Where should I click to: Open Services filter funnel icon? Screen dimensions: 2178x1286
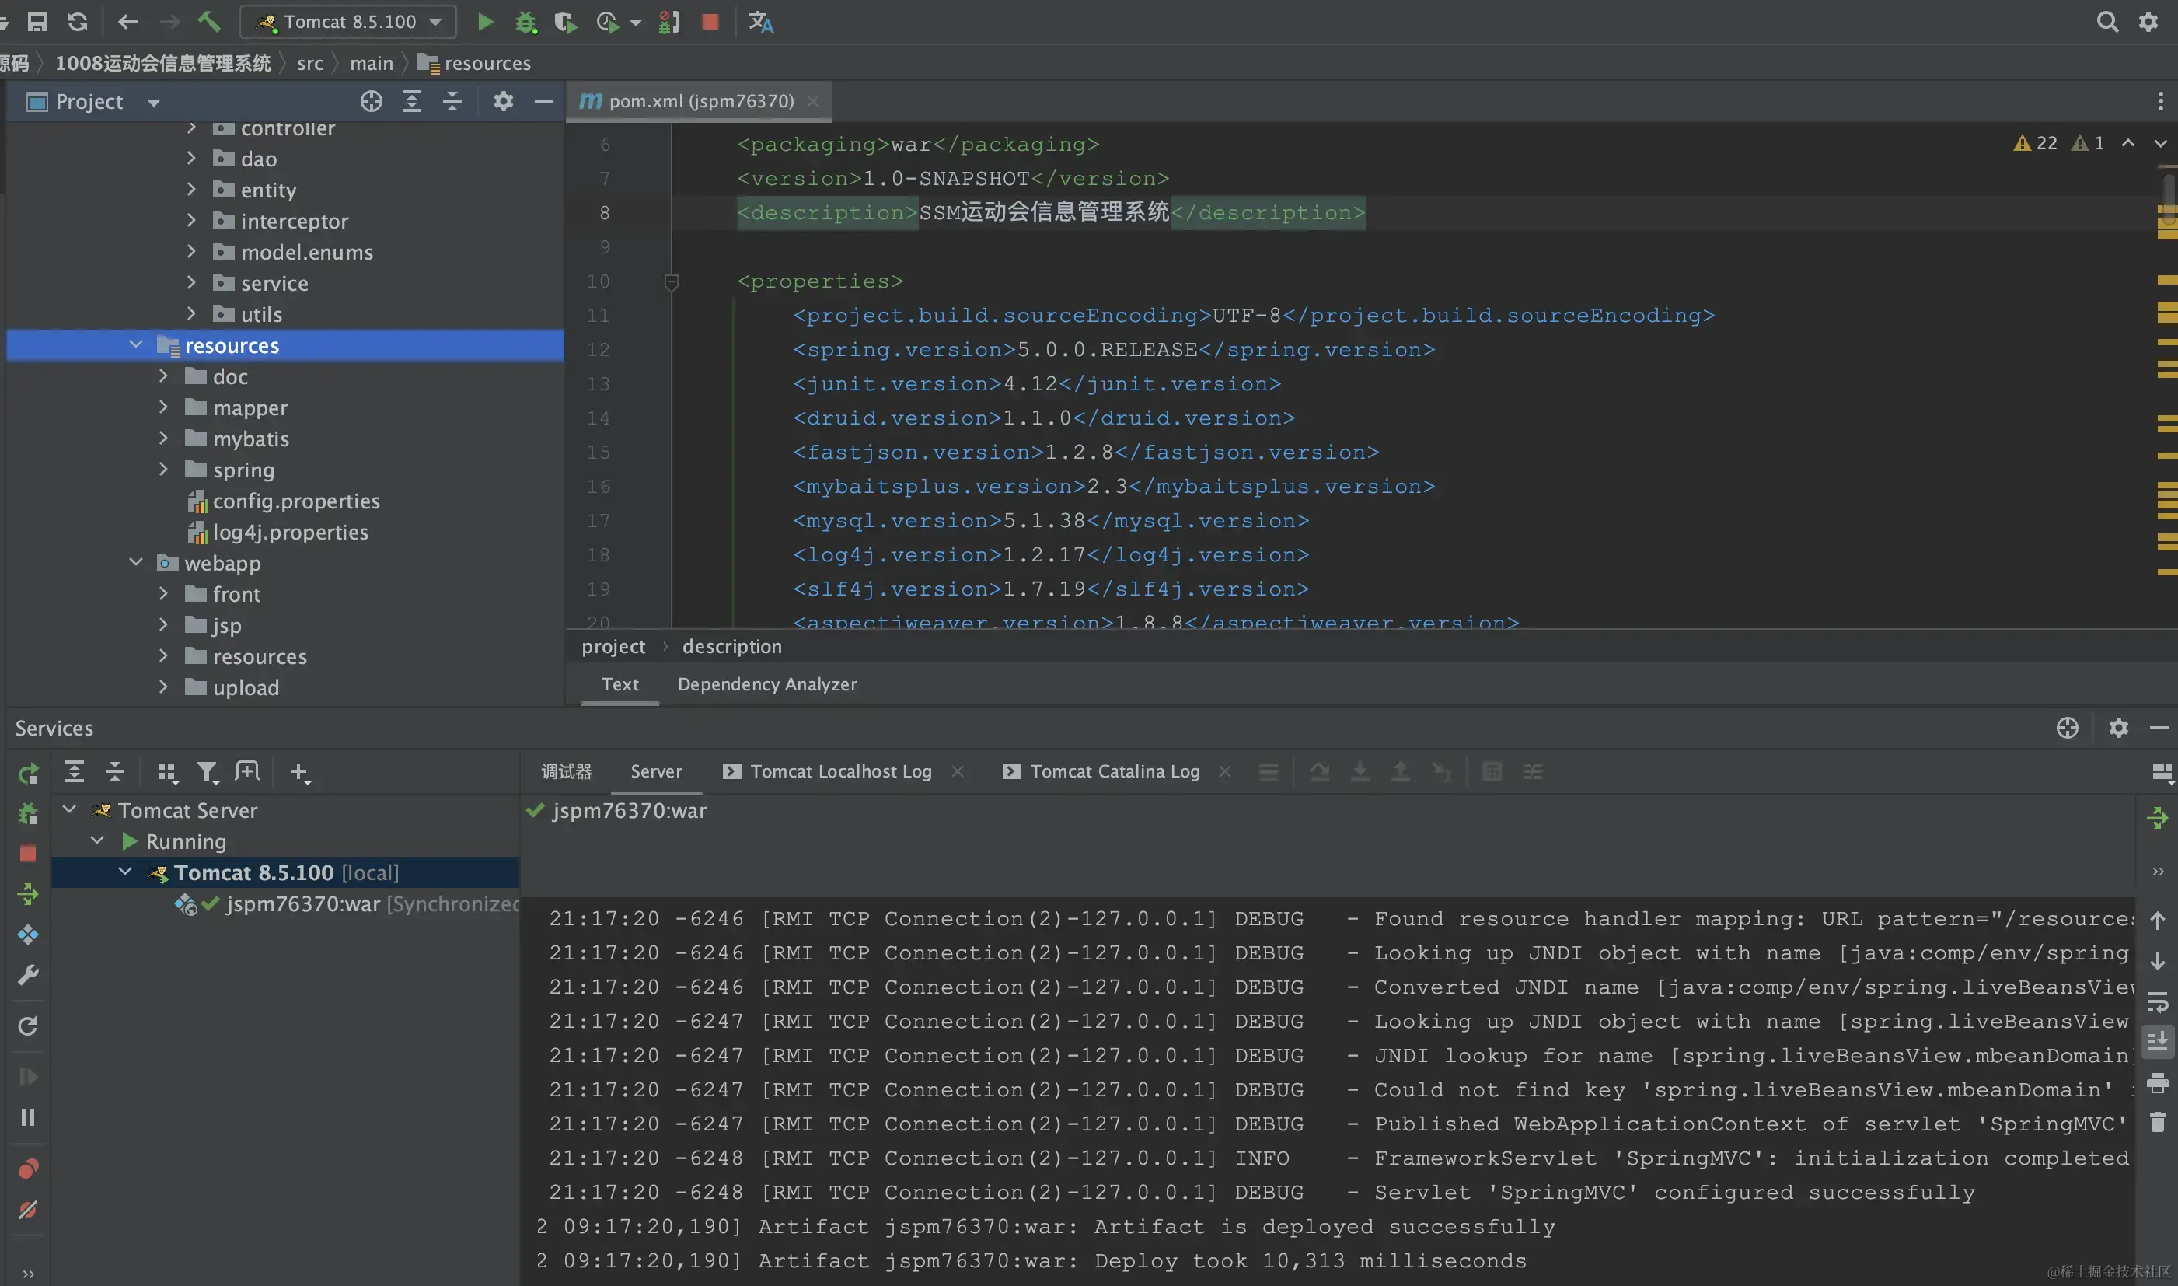click(x=207, y=772)
